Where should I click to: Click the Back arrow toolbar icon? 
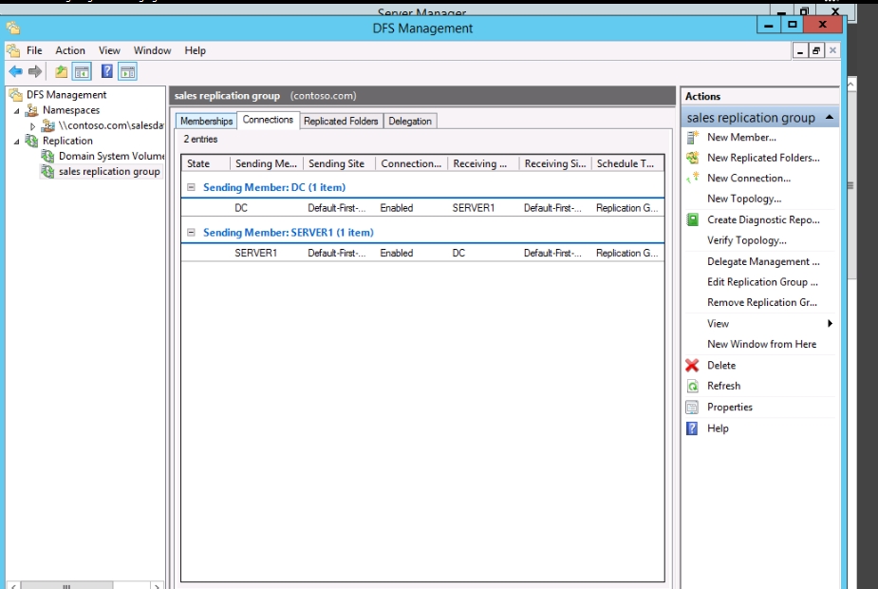point(15,71)
